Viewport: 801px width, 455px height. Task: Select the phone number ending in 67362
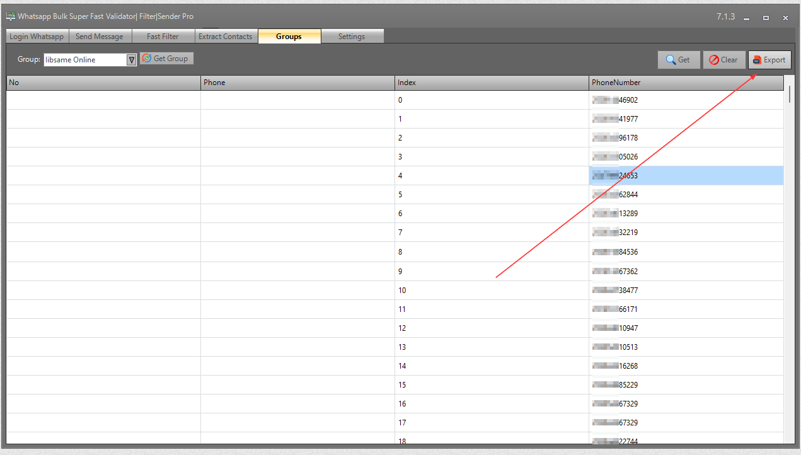coord(686,272)
